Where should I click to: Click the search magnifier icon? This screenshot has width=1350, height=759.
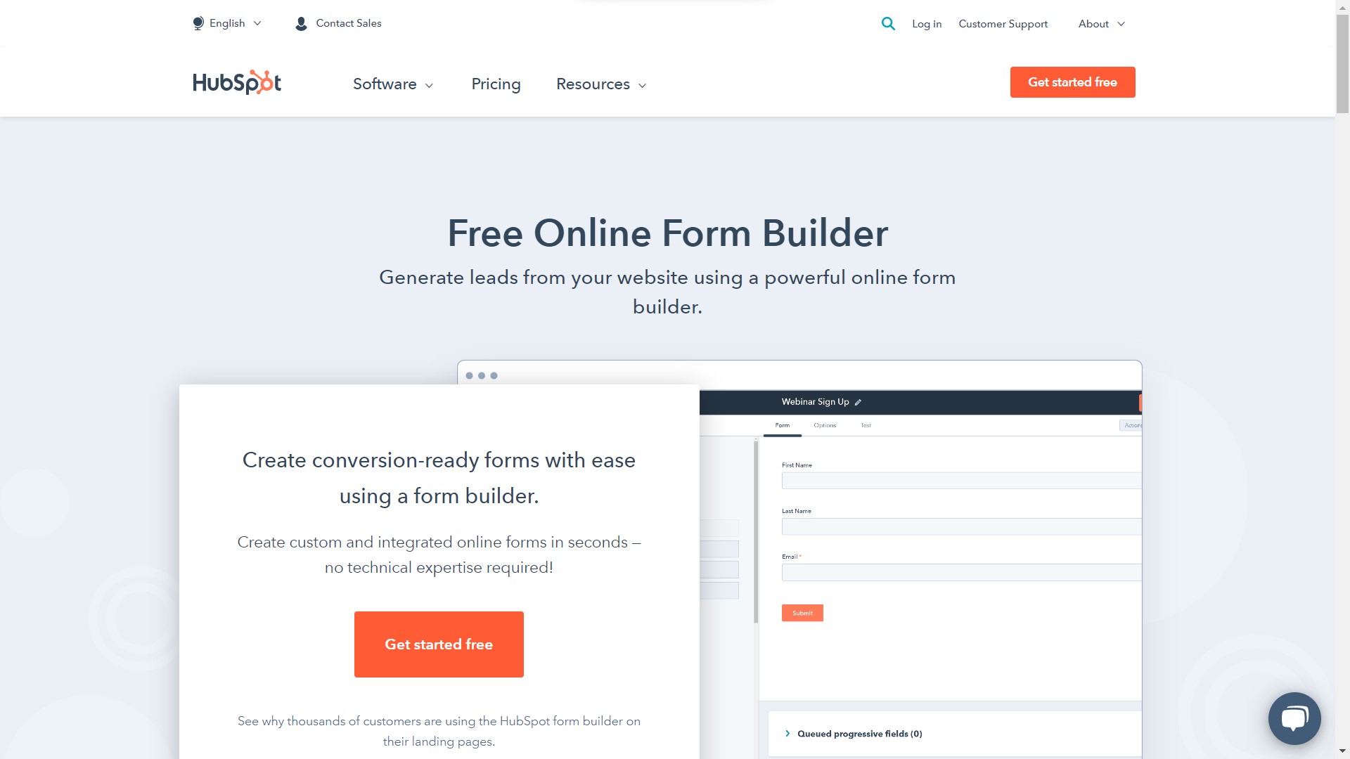(x=888, y=23)
